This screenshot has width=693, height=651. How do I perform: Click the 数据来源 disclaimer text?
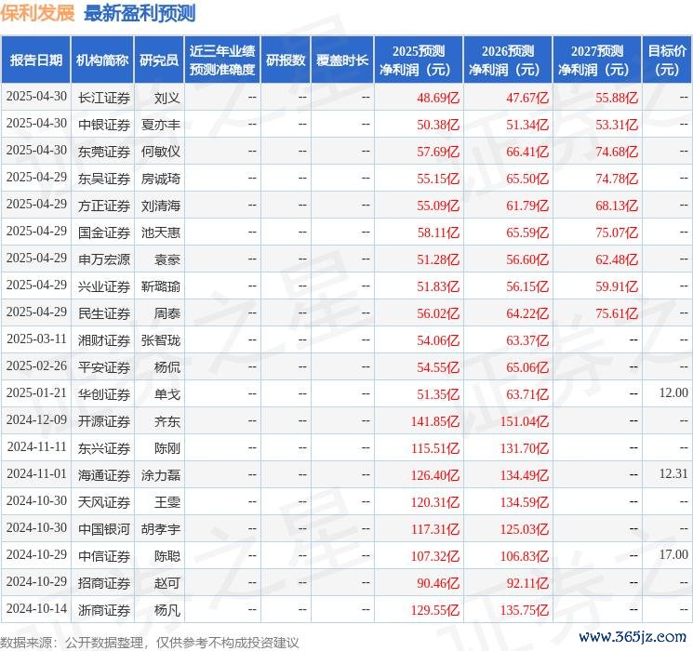click(x=150, y=642)
